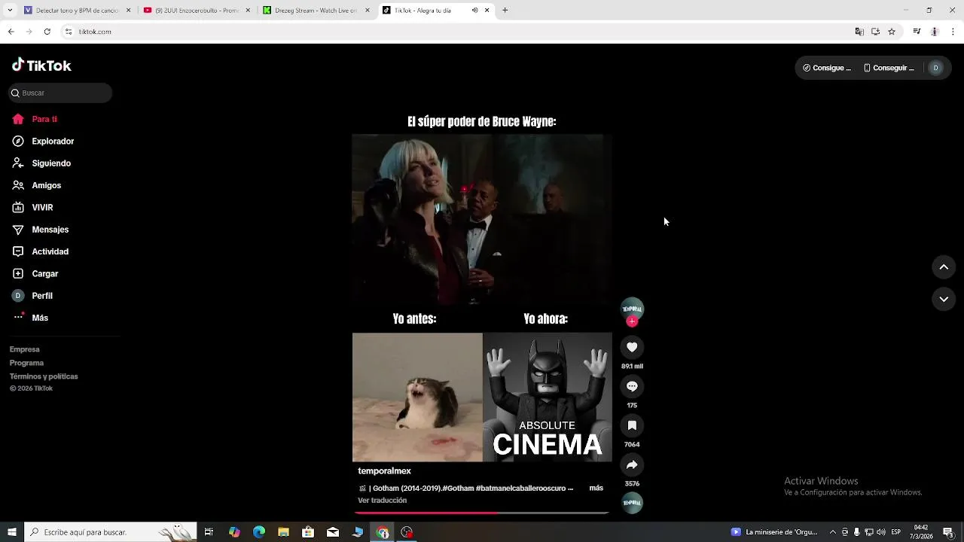
Task: Follow creator with red plus badge
Action: (632, 321)
